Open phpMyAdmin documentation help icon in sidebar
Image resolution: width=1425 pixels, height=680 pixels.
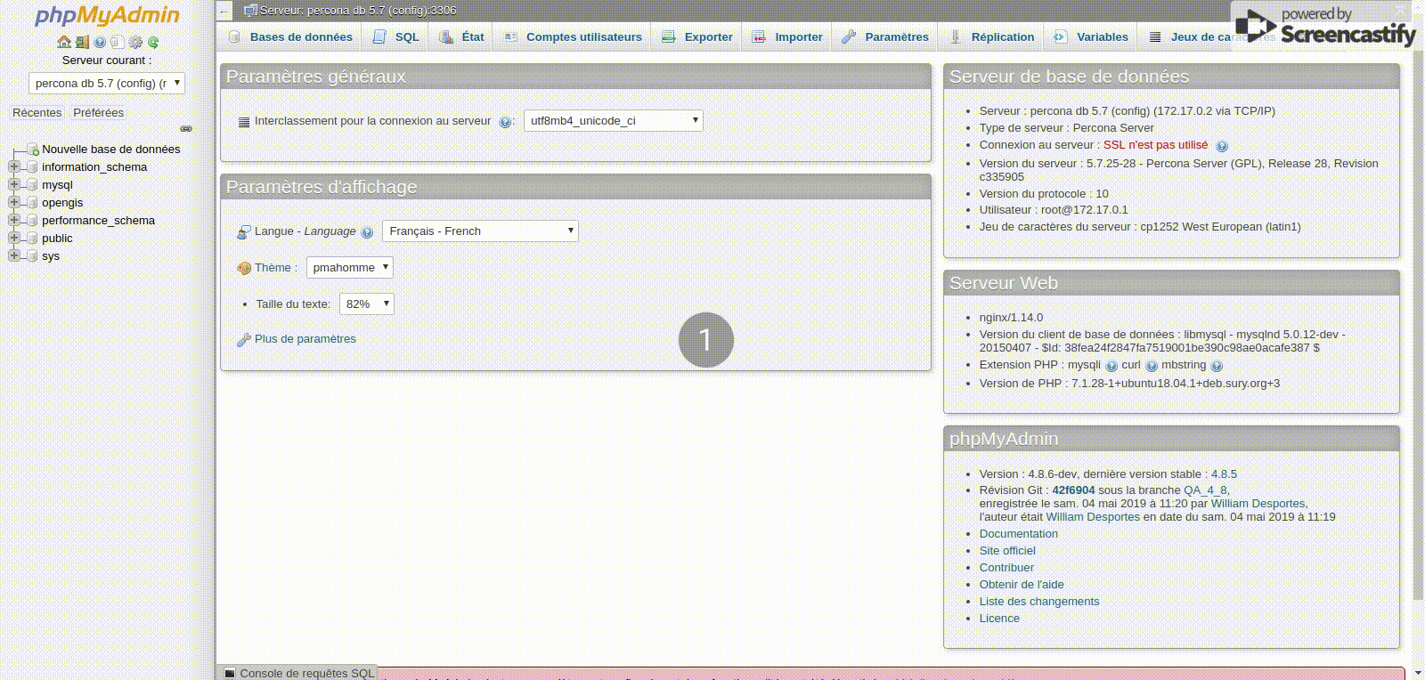100,42
